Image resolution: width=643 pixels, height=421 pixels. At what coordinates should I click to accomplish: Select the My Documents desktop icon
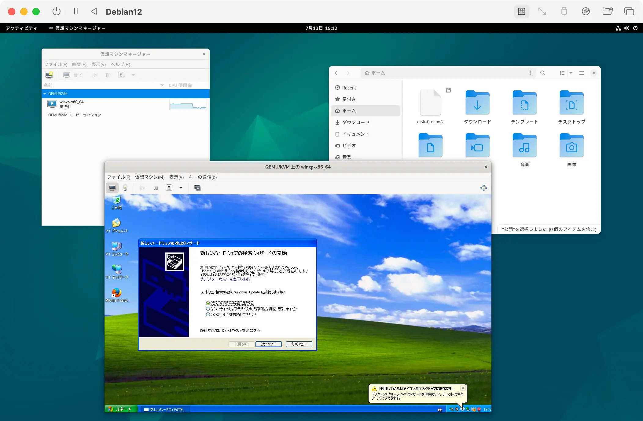(x=116, y=225)
